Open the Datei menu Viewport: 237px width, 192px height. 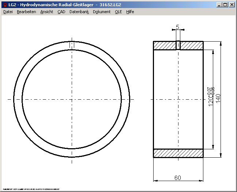pyautogui.click(x=8, y=12)
